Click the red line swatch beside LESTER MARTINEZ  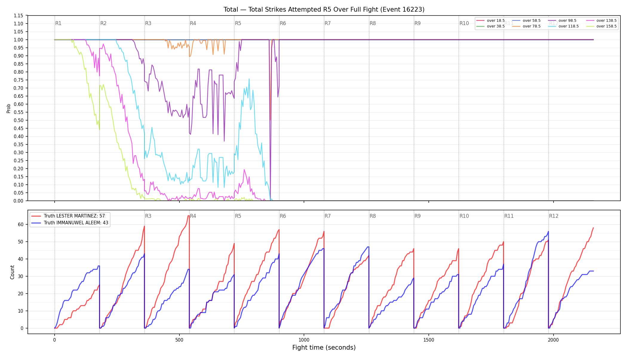pyautogui.click(x=36, y=216)
